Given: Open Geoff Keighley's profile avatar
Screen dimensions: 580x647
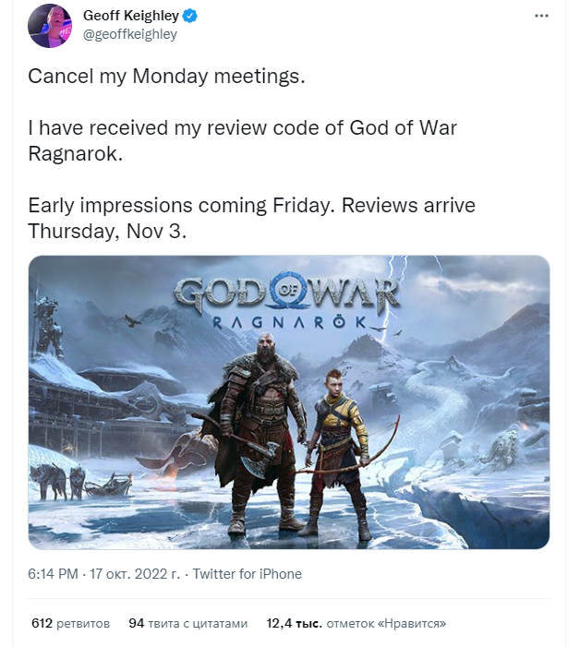Looking at the screenshot, I should 50,26.
